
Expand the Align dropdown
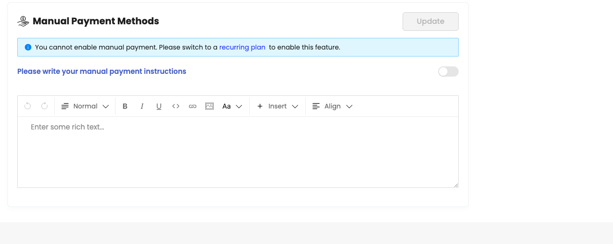coord(332,106)
